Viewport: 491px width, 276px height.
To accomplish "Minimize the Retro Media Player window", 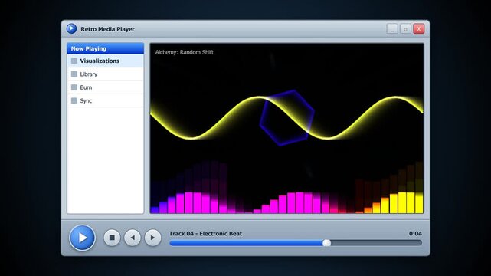I will tap(392, 28).
